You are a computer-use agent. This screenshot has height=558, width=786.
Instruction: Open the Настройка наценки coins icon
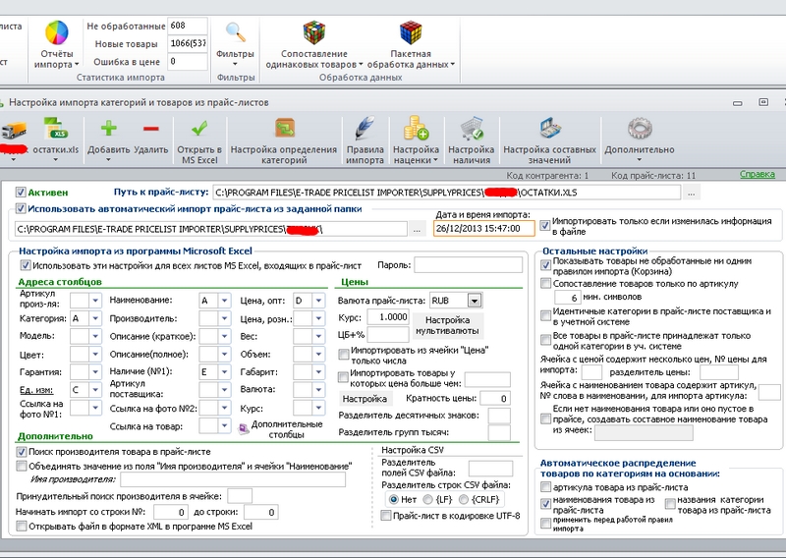pyautogui.click(x=416, y=129)
